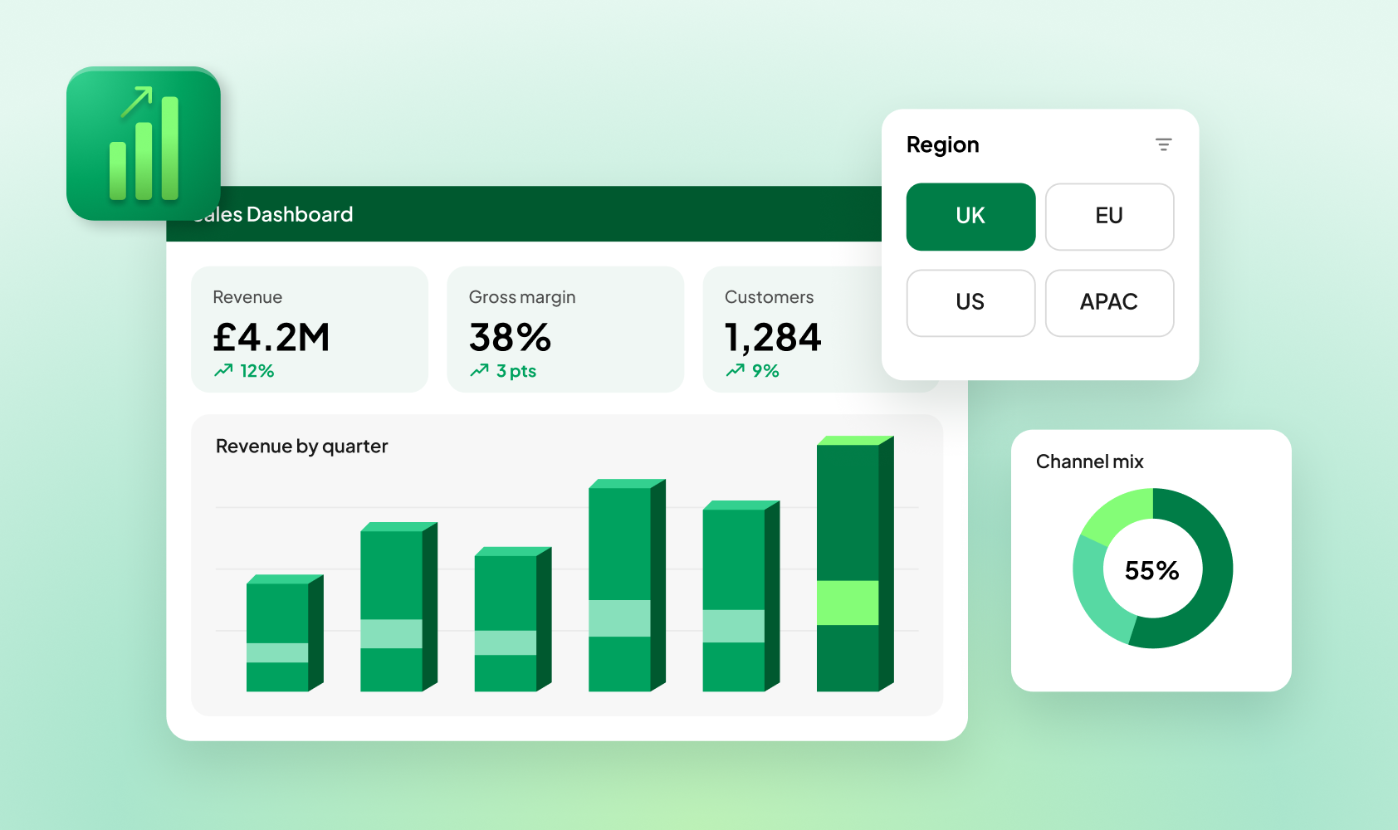The width and height of the screenshot is (1398, 830).
Task: Select the £4.2M revenue value
Action: [x=271, y=337]
